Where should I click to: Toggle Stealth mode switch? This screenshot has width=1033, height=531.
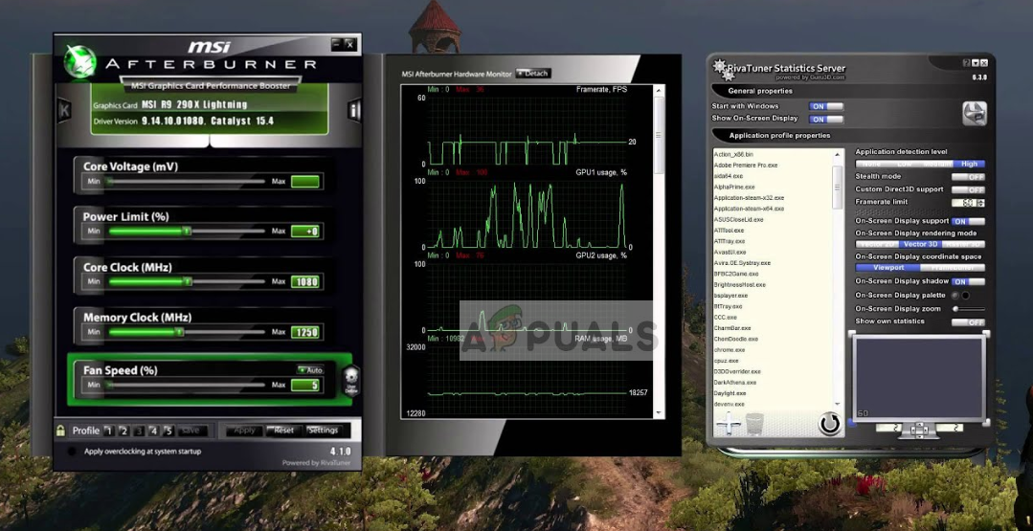[x=969, y=177]
